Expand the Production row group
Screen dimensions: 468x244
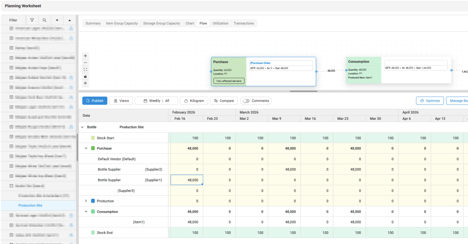point(86,201)
